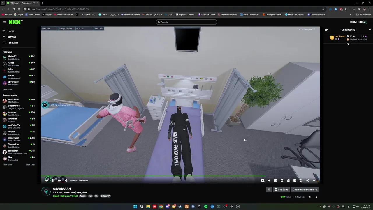This screenshot has width=373, height=210.
Task: Open OSAMAH - Twitch bookmark
Action: tap(207, 14)
